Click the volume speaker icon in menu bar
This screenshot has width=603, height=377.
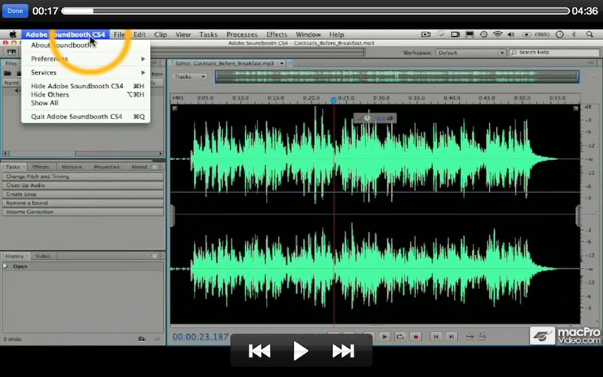[511, 34]
